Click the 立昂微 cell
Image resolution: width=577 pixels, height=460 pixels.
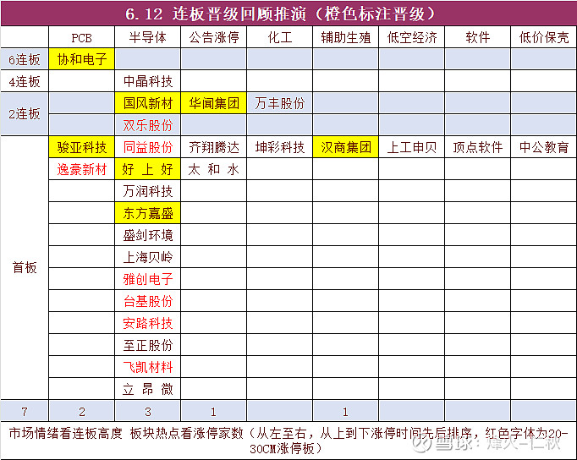coord(147,389)
